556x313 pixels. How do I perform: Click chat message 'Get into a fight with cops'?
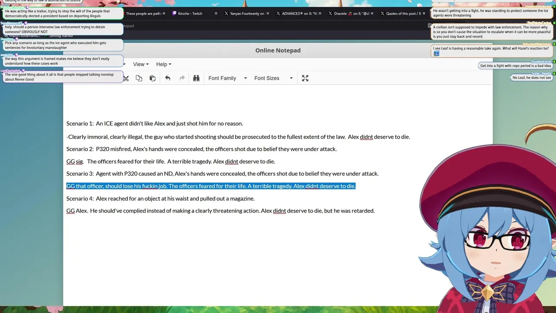[x=516, y=66]
